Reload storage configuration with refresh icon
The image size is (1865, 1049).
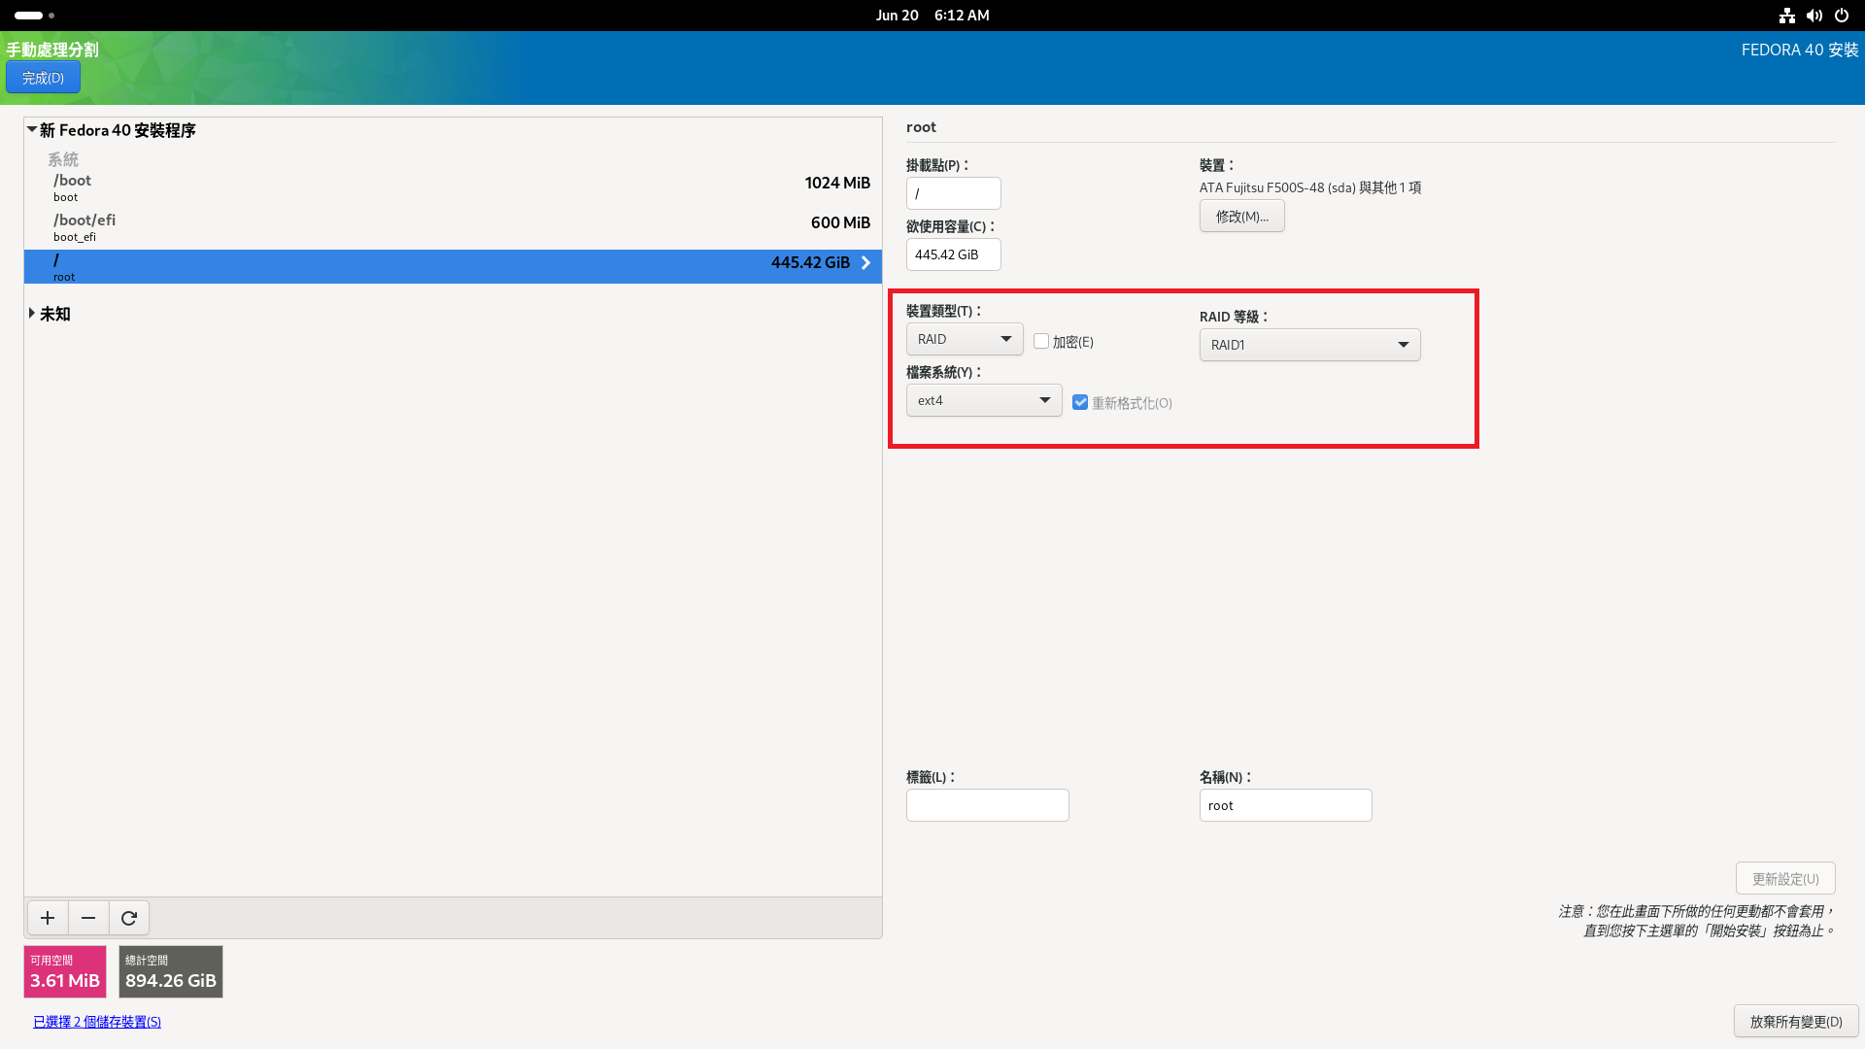(x=129, y=918)
